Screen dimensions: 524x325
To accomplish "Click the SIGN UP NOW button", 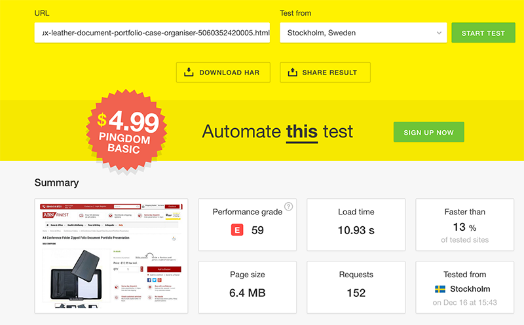I will coord(429,132).
